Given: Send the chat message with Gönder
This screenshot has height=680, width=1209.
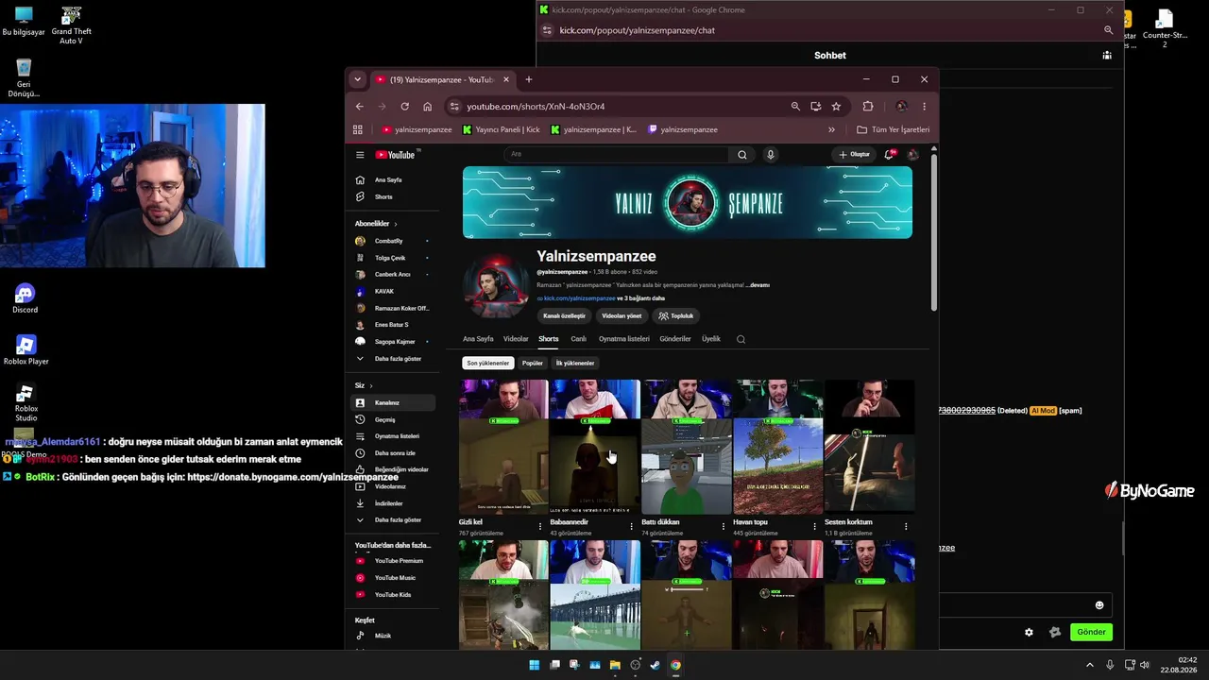Looking at the screenshot, I should click(1091, 633).
